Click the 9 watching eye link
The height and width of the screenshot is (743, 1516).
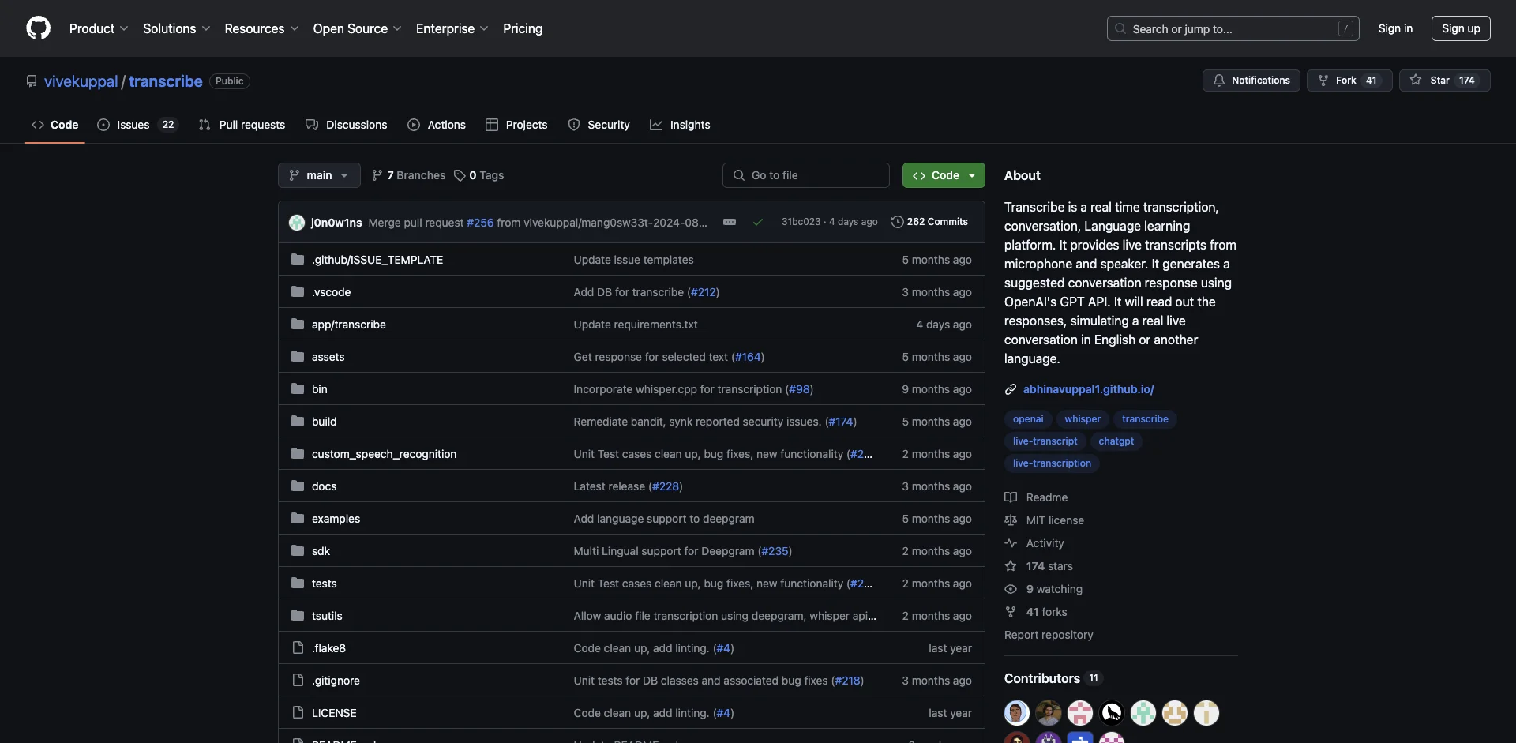[x=1043, y=589]
